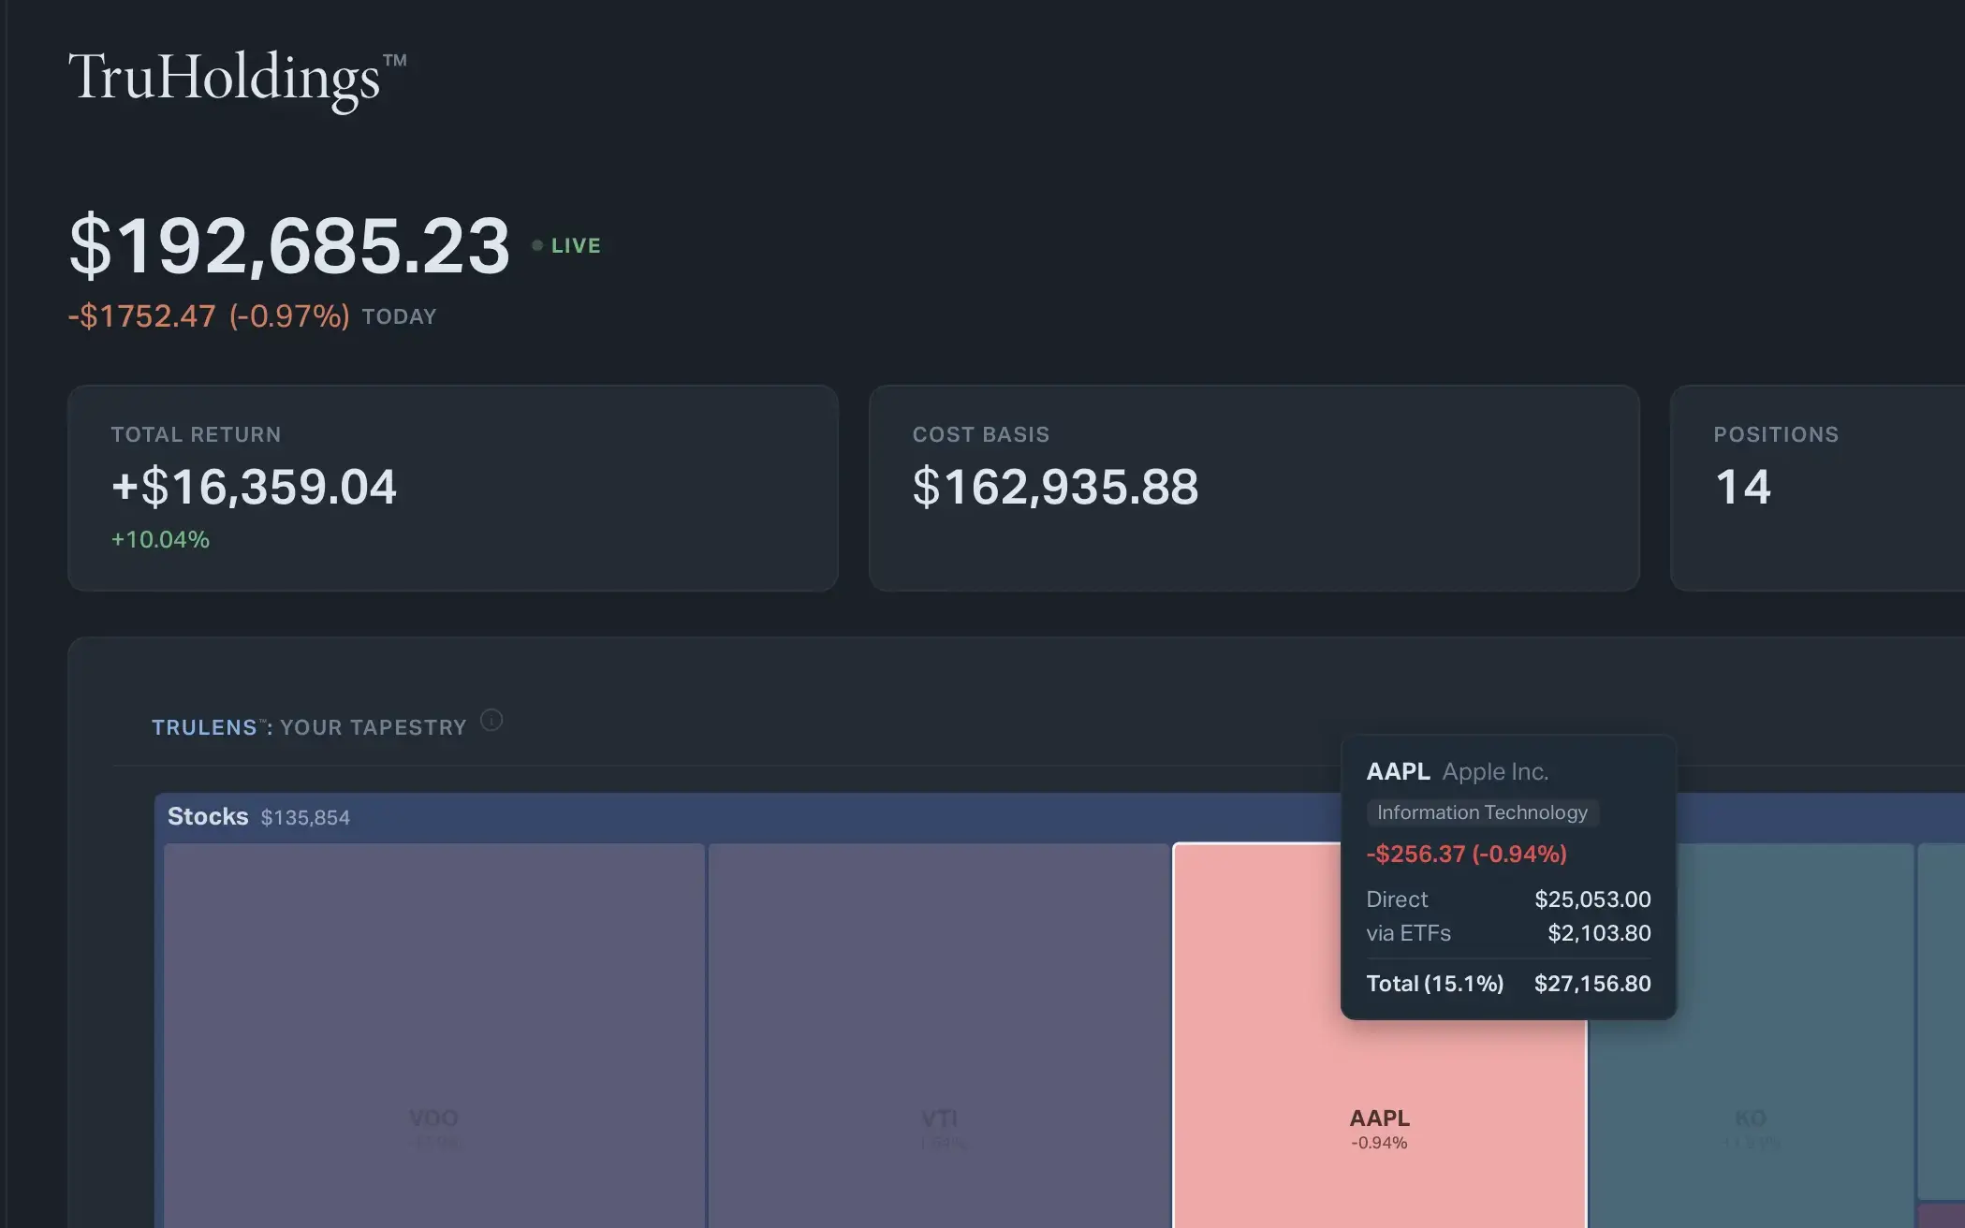Click the partially visible teal tile beside KO
This screenshot has width=1965, height=1228.
tap(1941, 1020)
